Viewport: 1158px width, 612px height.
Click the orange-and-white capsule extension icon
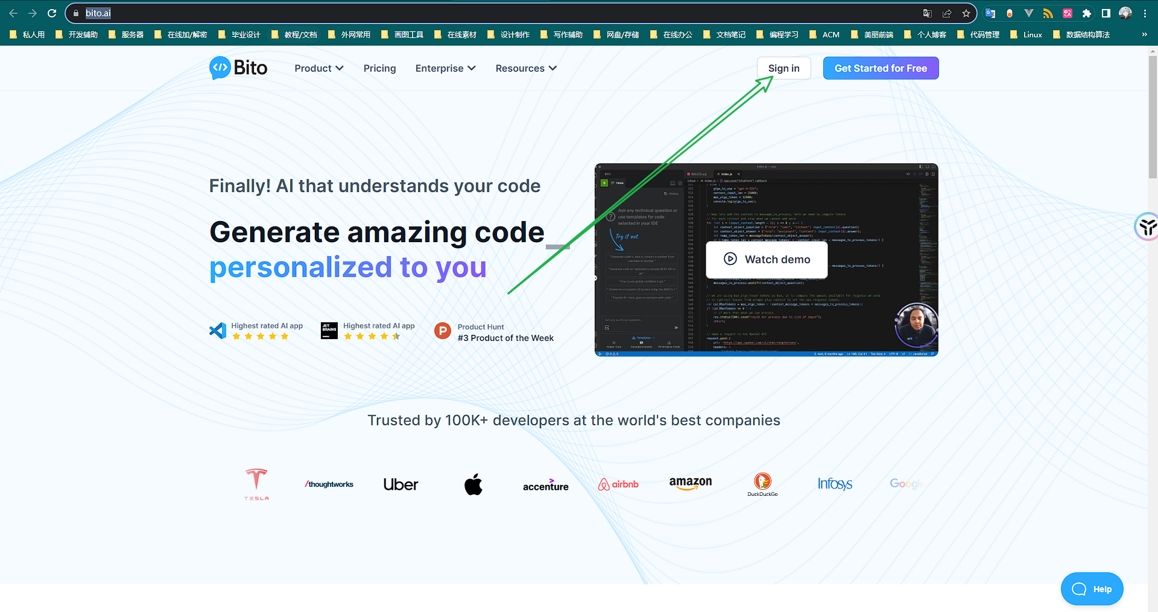click(1010, 13)
